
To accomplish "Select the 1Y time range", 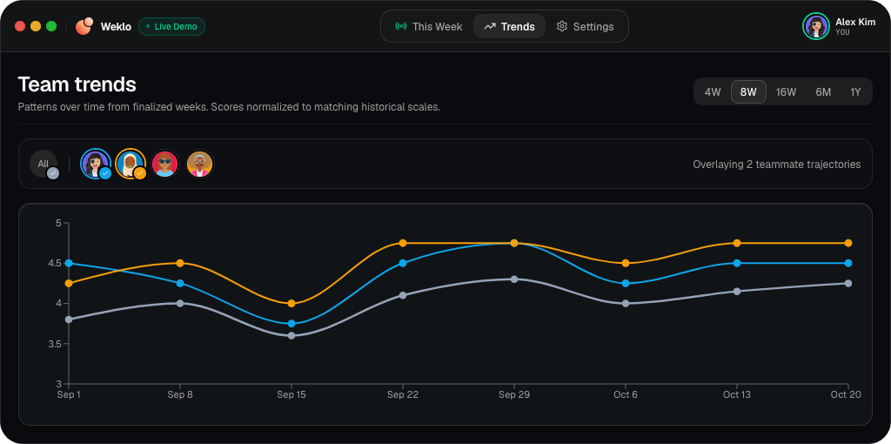I will point(855,92).
